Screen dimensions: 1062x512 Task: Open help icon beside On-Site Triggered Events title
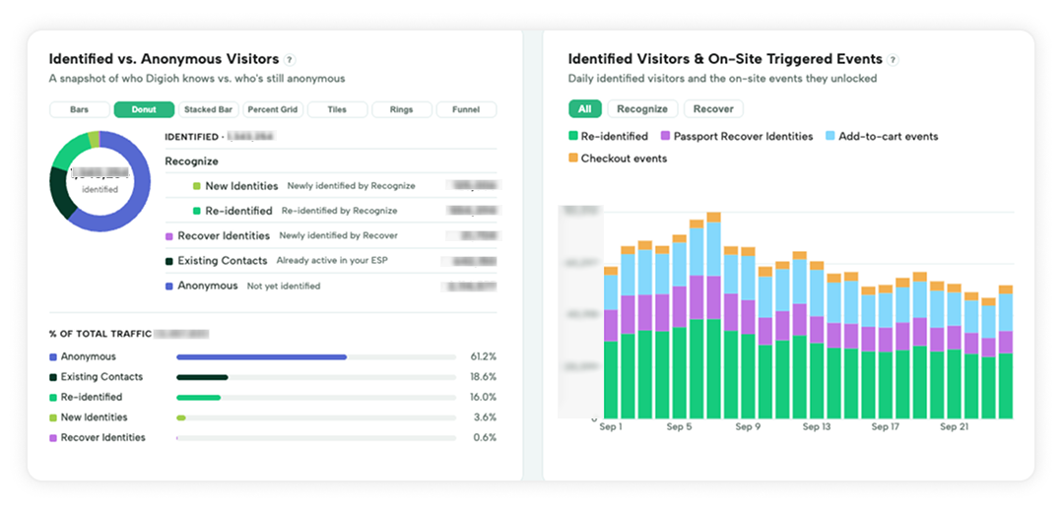893,60
